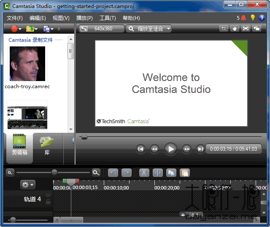Toggle visibility eye for 轨道 4
The height and width of the screenshot is (227, 270).
(x=48, y=195)
